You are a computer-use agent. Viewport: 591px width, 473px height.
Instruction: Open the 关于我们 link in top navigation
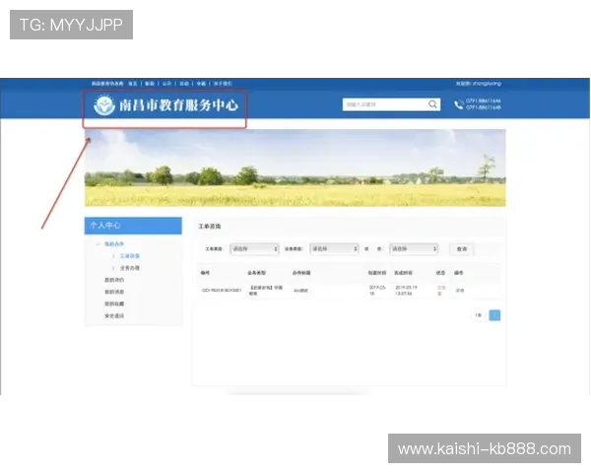pos(223,84)
